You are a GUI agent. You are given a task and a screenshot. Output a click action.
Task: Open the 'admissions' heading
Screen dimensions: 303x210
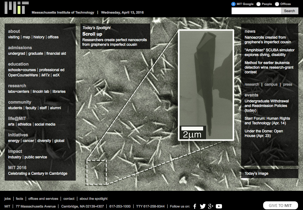(20, 48)
